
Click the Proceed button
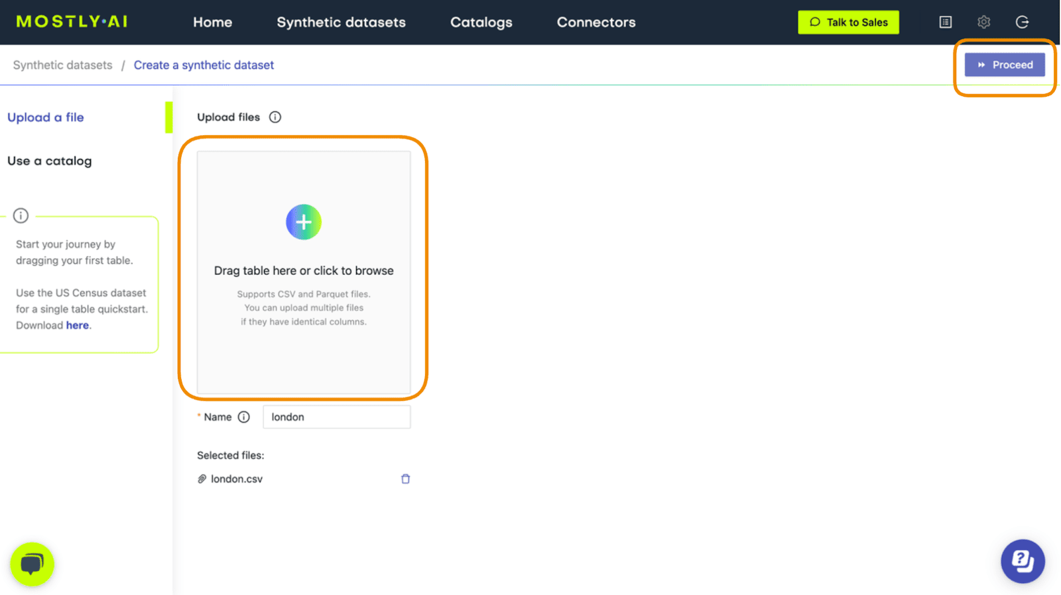click(1005, 65)
